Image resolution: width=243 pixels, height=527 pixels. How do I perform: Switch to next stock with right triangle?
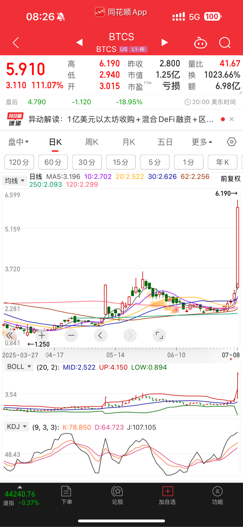pyautogui.click(x=165, y=42)
